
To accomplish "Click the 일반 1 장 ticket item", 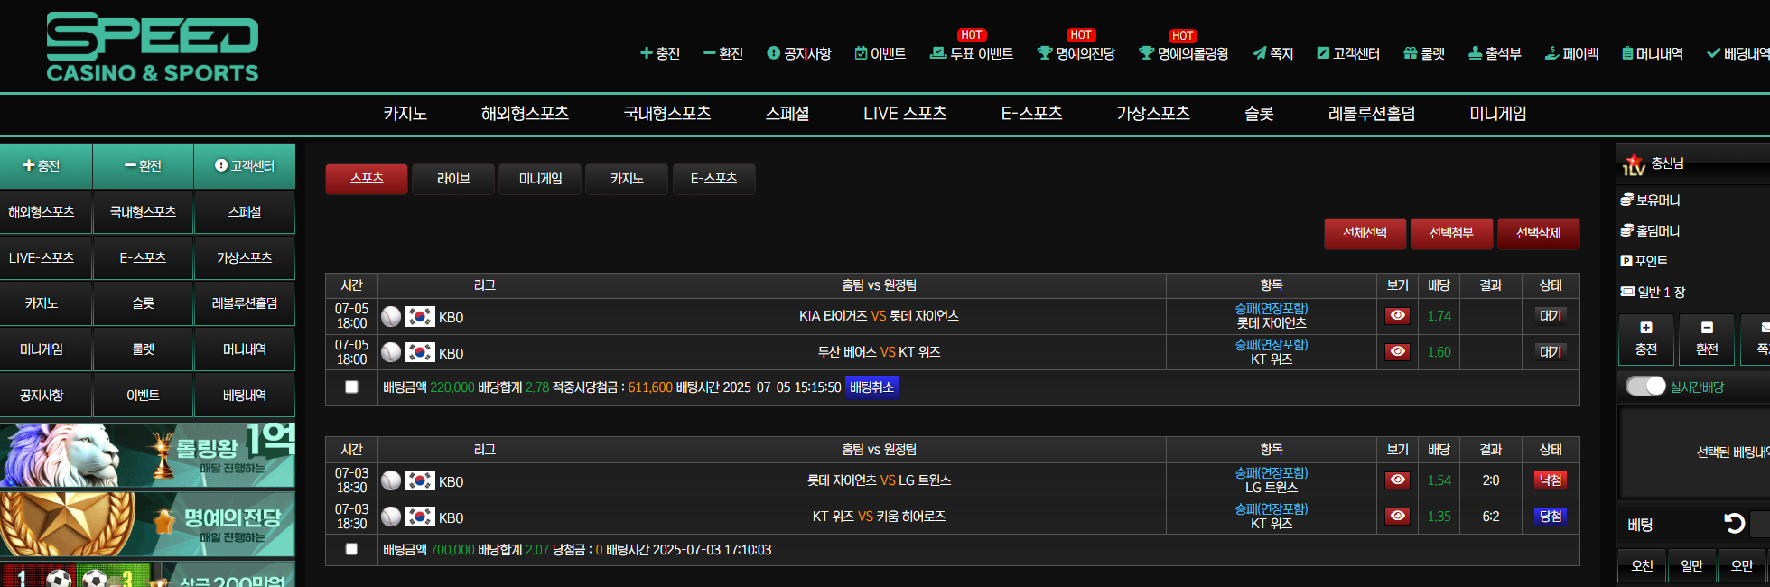I will [1653, 292].
